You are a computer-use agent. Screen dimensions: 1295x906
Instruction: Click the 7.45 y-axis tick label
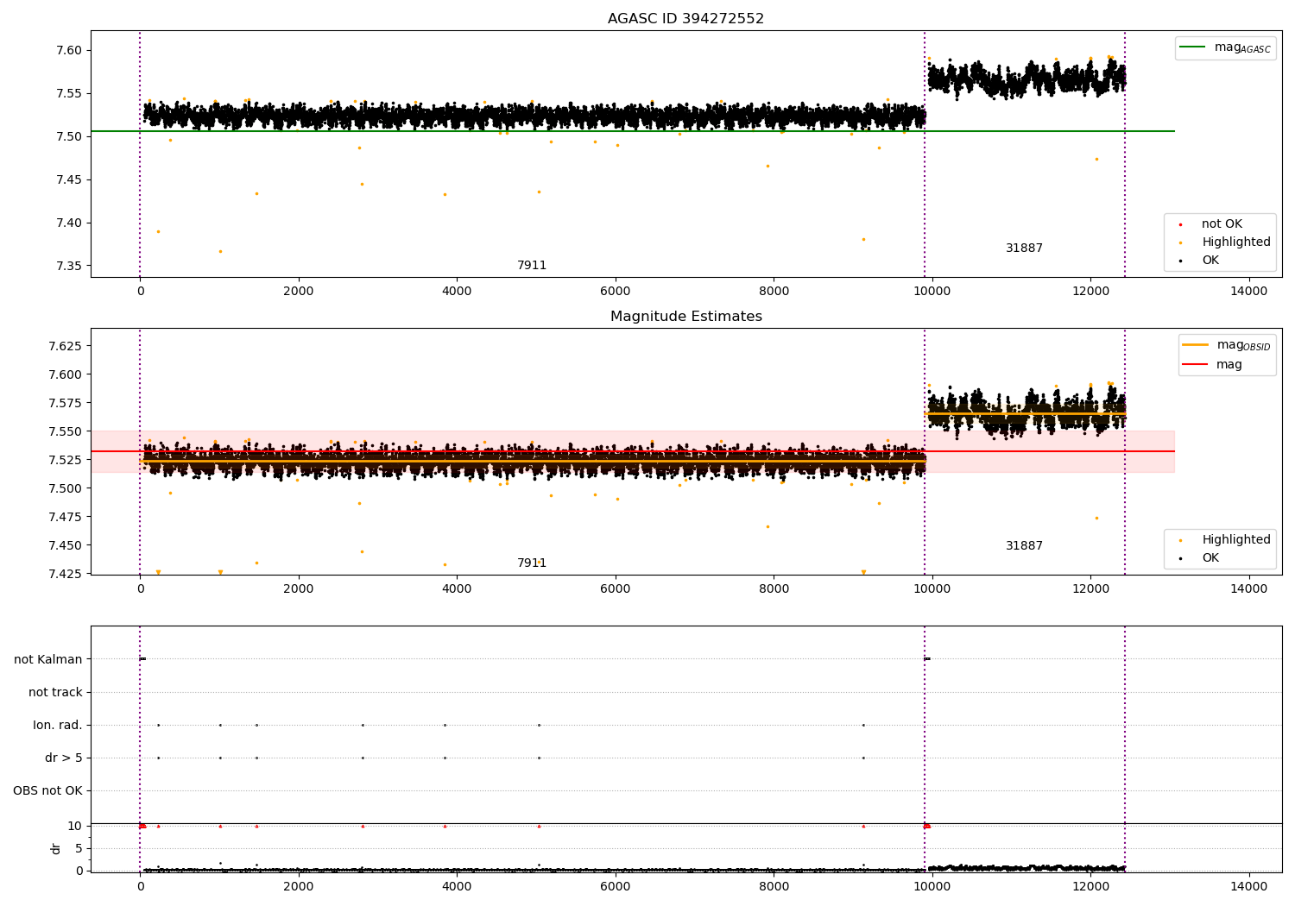click(70, 179)
